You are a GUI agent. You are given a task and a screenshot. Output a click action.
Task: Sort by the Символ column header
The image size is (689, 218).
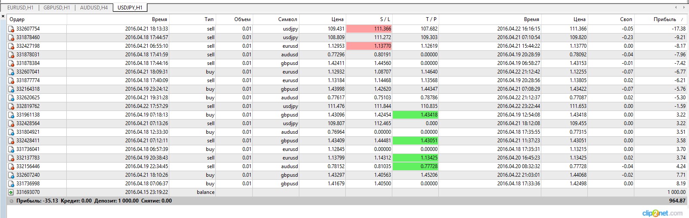pyautogui.click(x=276, y=19)
